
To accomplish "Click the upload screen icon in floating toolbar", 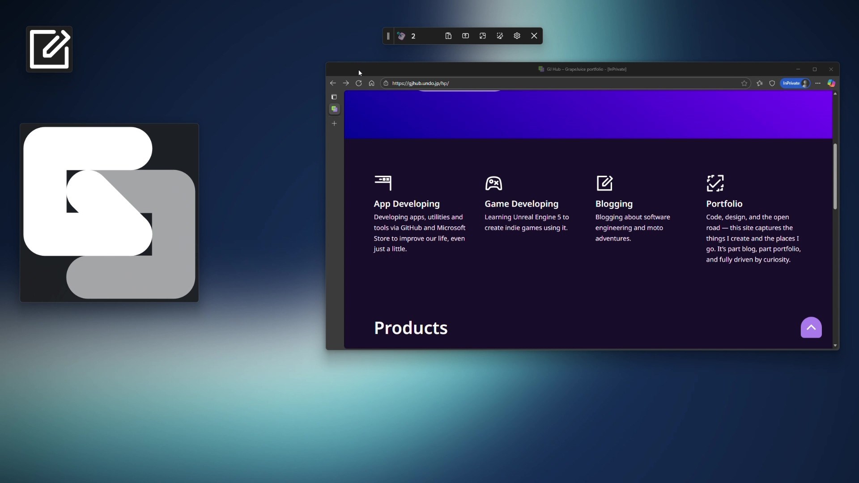I will pos(465,36).
